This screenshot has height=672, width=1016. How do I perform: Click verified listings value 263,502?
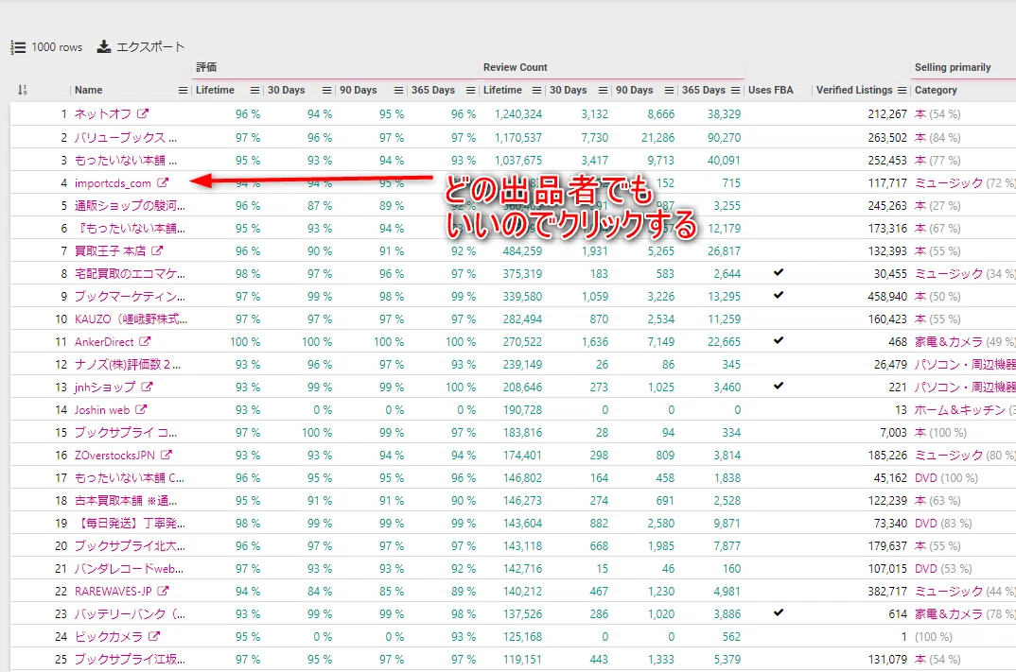point(887,137)
